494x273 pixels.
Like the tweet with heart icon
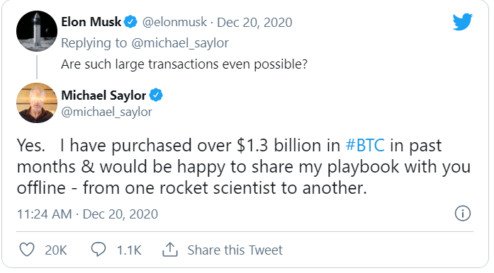(x=27, y=250)
